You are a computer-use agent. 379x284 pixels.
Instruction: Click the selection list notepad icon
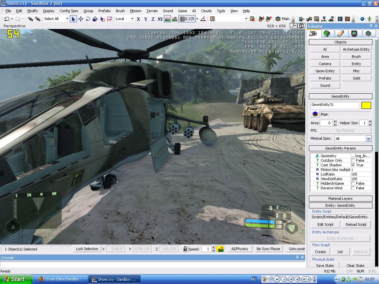click(212, 19)
